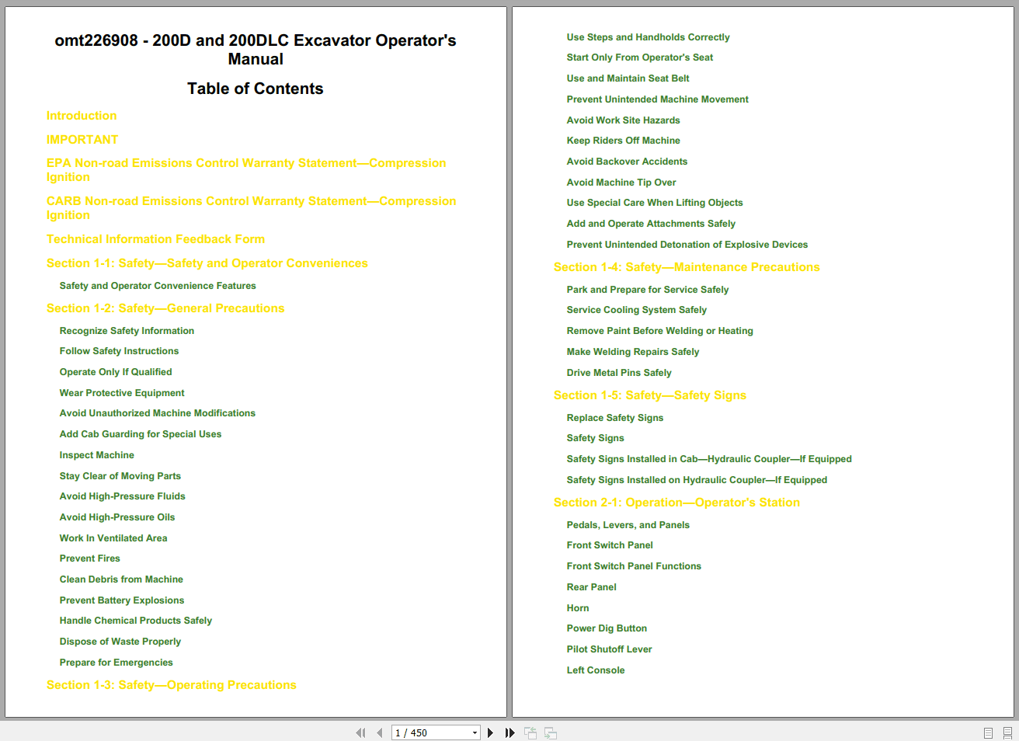Open Avoid Unauthorized Machine Modifications entry

click(x=158, y=413)
